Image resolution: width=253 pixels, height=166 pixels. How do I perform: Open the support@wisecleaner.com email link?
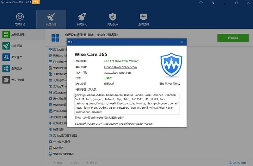pos(120,67)
